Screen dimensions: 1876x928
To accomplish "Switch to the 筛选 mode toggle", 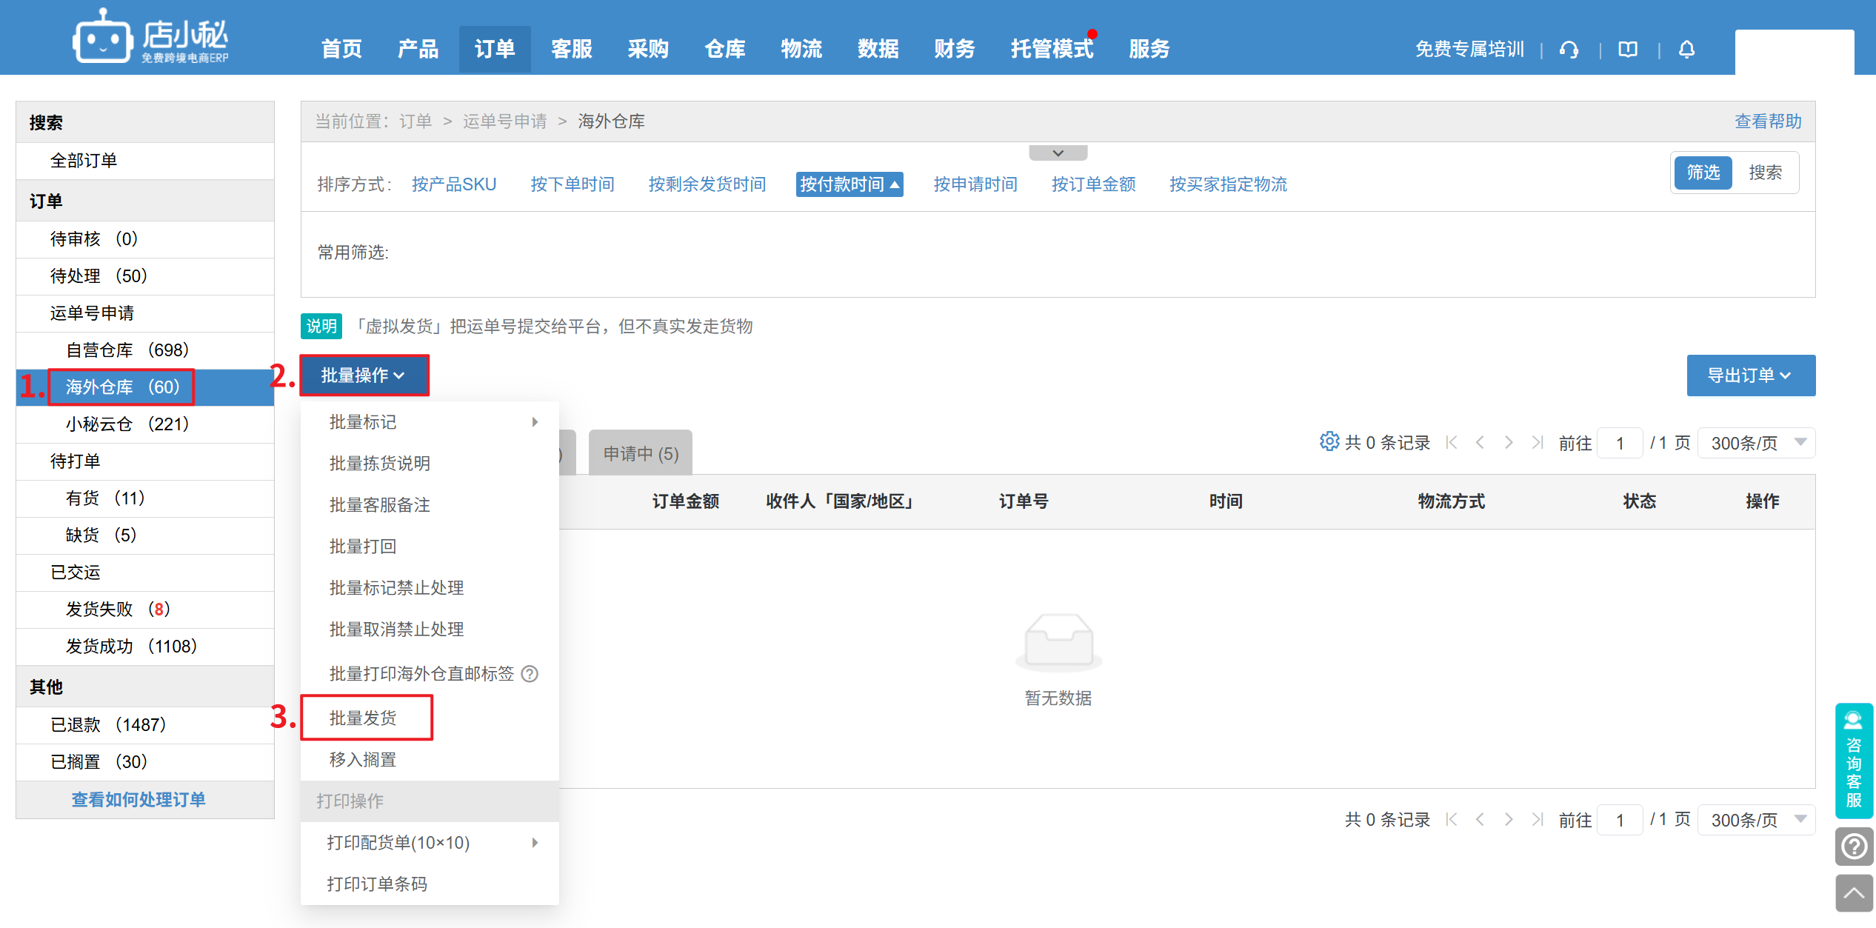I will coord(1703,173).
